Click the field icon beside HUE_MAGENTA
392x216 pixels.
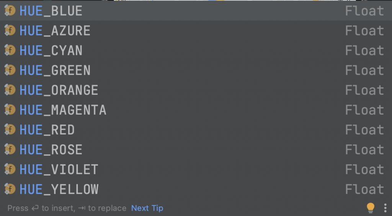point(10,110)
